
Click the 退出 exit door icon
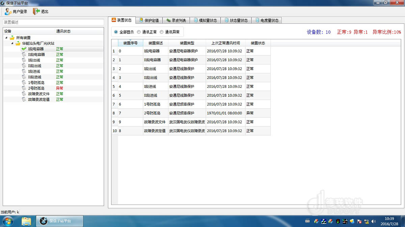(x=36, y=11)
